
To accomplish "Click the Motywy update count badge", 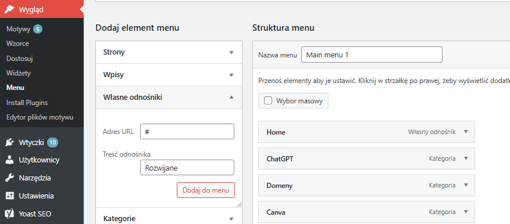I will point(38,29).
